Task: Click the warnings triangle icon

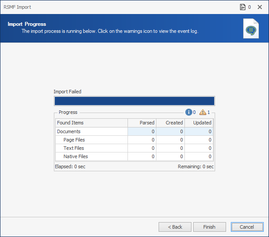Action: tap(202, 112)
